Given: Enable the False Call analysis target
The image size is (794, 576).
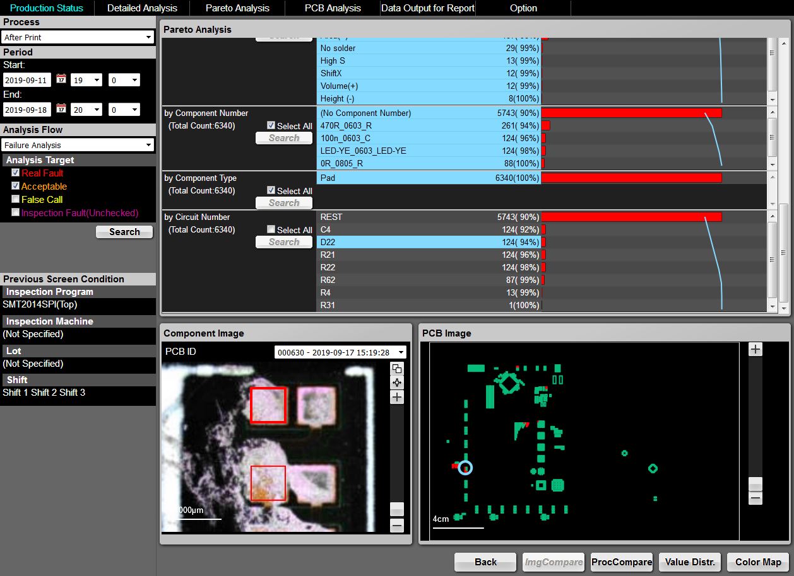Looking at the screenshot, I should 16,199.
